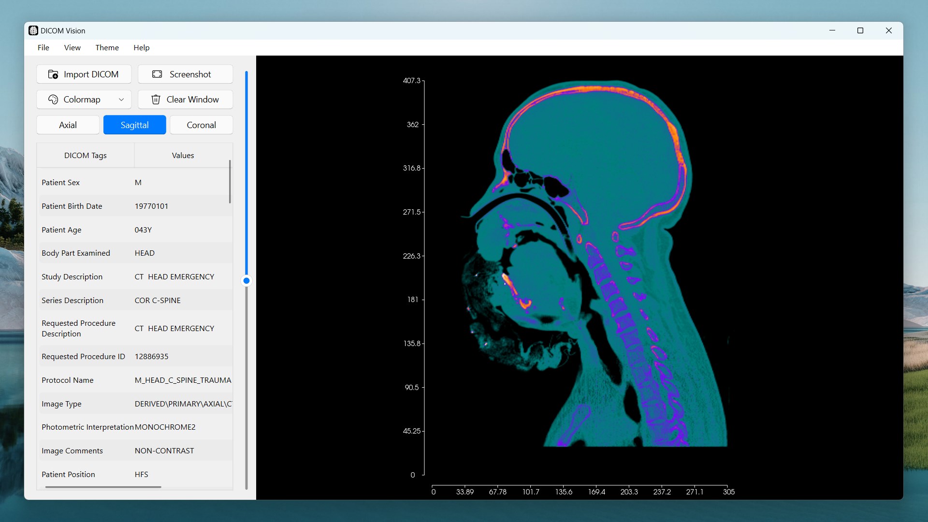This screenshot has height=522, width=928.
Task: Click the DICOM Tags column header
Action: (x=86, y=156)
